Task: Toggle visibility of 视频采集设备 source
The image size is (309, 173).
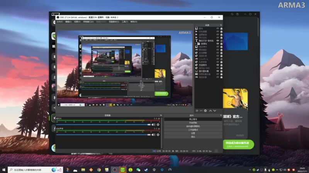Action: point(218,74)
